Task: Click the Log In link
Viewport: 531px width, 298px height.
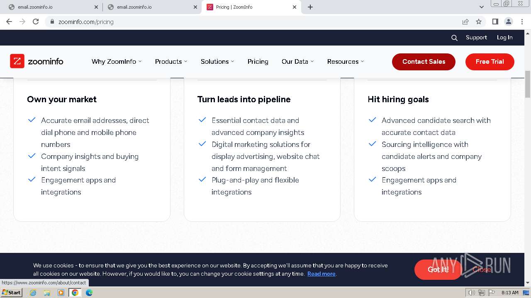Action: coord(504,37)
